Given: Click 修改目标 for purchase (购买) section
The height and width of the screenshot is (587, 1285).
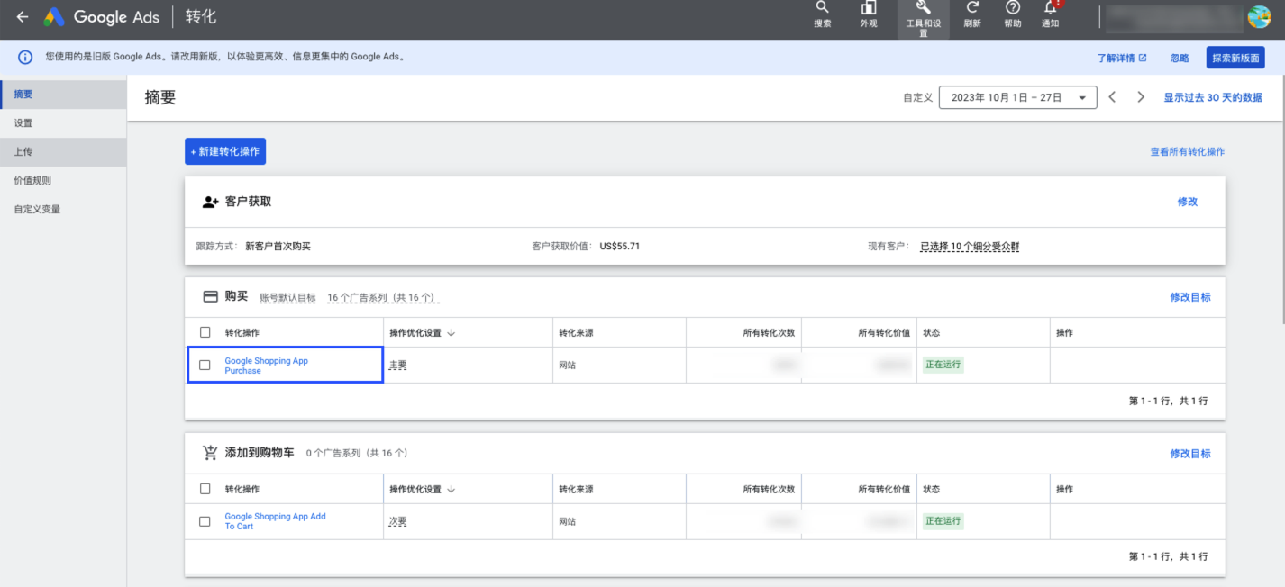Looking at the screenshot, I should [x=1190, y=297].
